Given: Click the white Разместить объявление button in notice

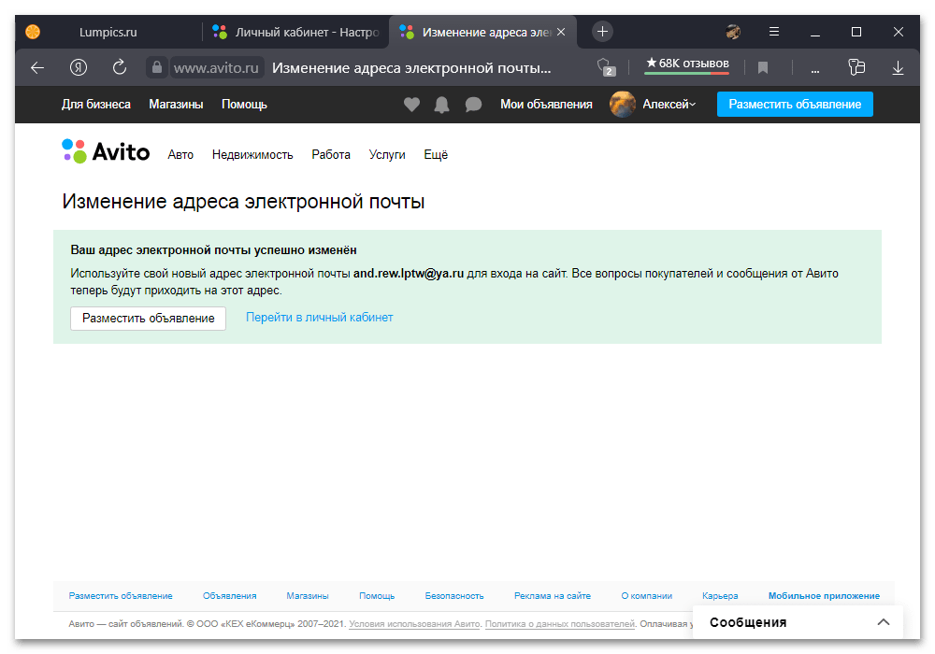Looking at the screenshot, I should [x=148, y=318].
